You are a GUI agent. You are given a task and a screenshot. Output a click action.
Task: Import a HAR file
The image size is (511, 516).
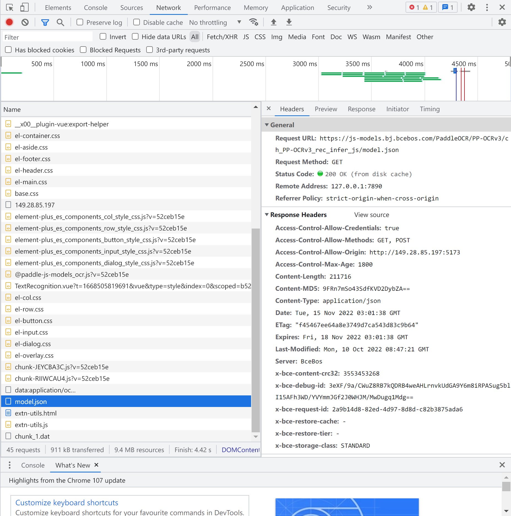tap(274, 22)
